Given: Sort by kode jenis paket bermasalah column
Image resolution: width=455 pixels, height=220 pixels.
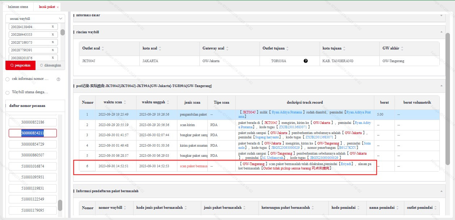Looking at the screenshot, I should pos(186,208).
